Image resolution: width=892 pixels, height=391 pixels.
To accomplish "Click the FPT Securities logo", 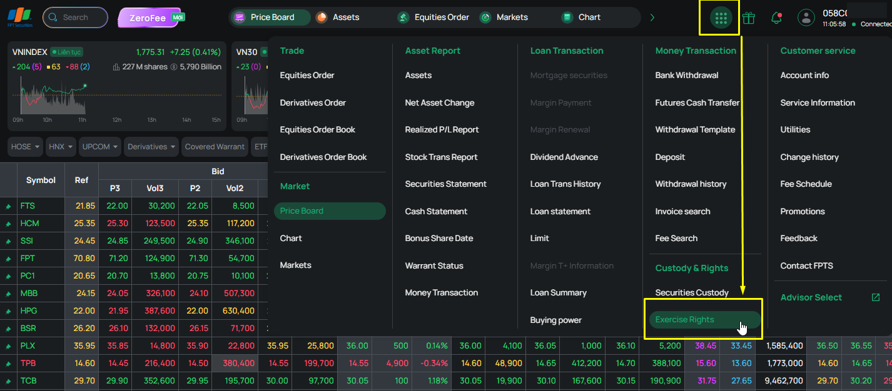I will point(19,17).
